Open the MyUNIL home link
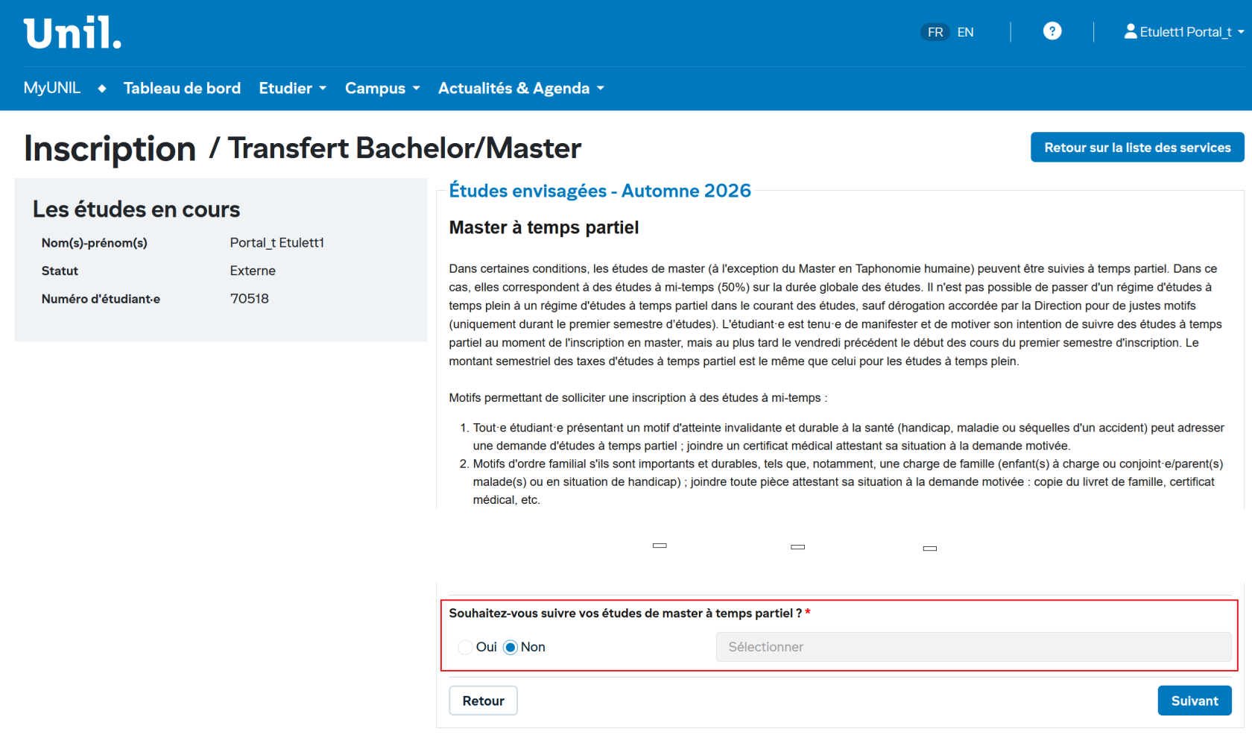The width and height of the screenshot is (1252, 752). click(x=52, y=88)
